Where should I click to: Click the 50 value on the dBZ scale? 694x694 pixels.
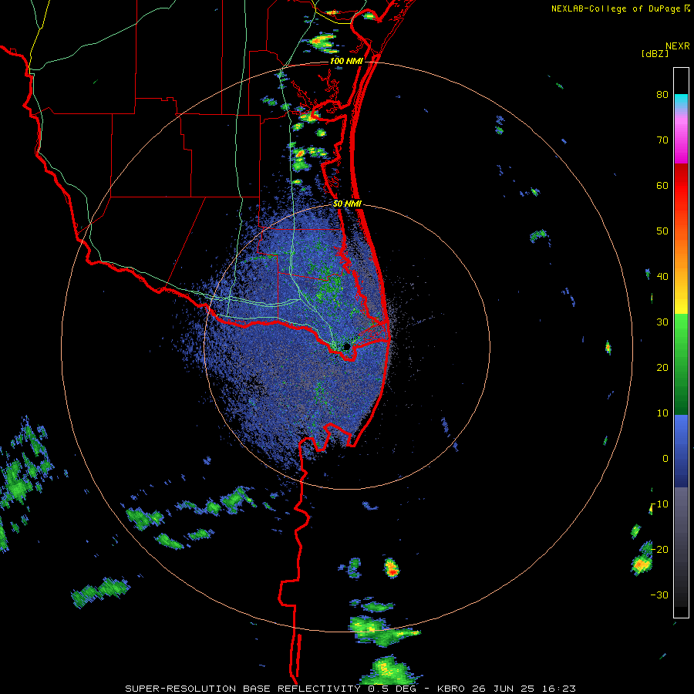[662, 231]
